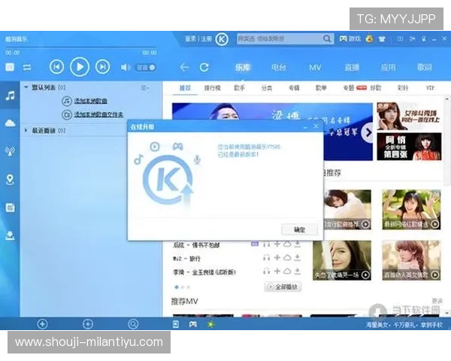Screen dimensions: 451x361
Task: Click the refresh icon beside back arrow
Action: [x=204, y=68]
